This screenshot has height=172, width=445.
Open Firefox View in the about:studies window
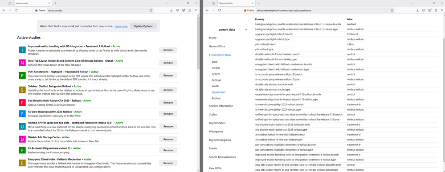10,3
